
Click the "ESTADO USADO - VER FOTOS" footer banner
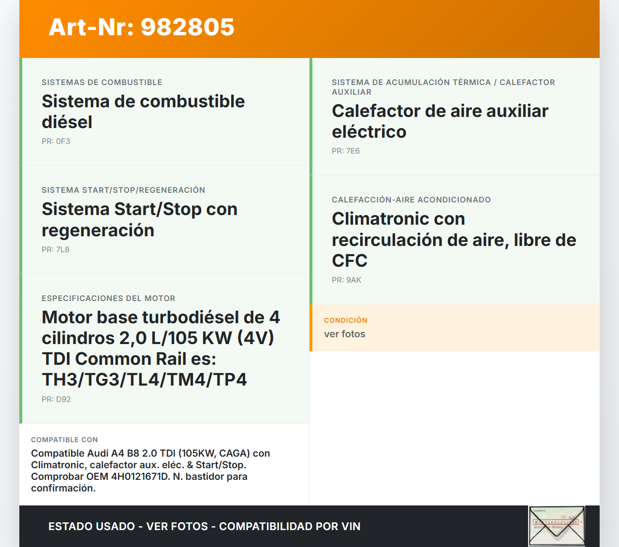tap(204, 526)
